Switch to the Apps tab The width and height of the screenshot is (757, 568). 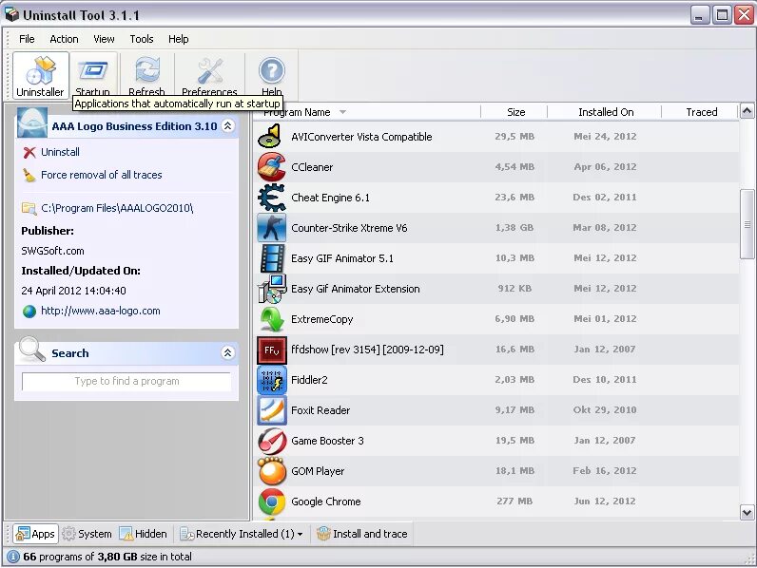click(35, 534)
